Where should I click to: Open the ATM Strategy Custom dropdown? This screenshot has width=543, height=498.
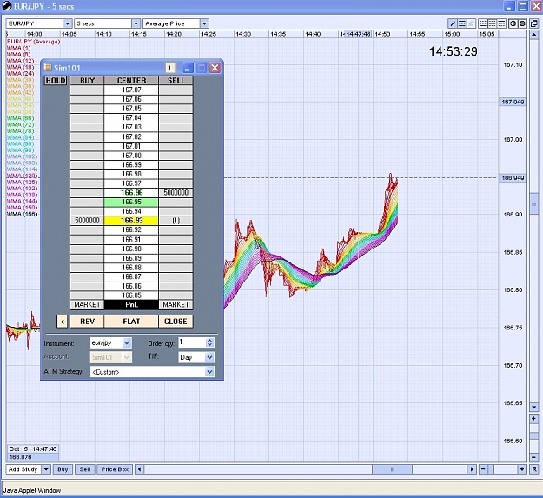click(x=209, y=372)
